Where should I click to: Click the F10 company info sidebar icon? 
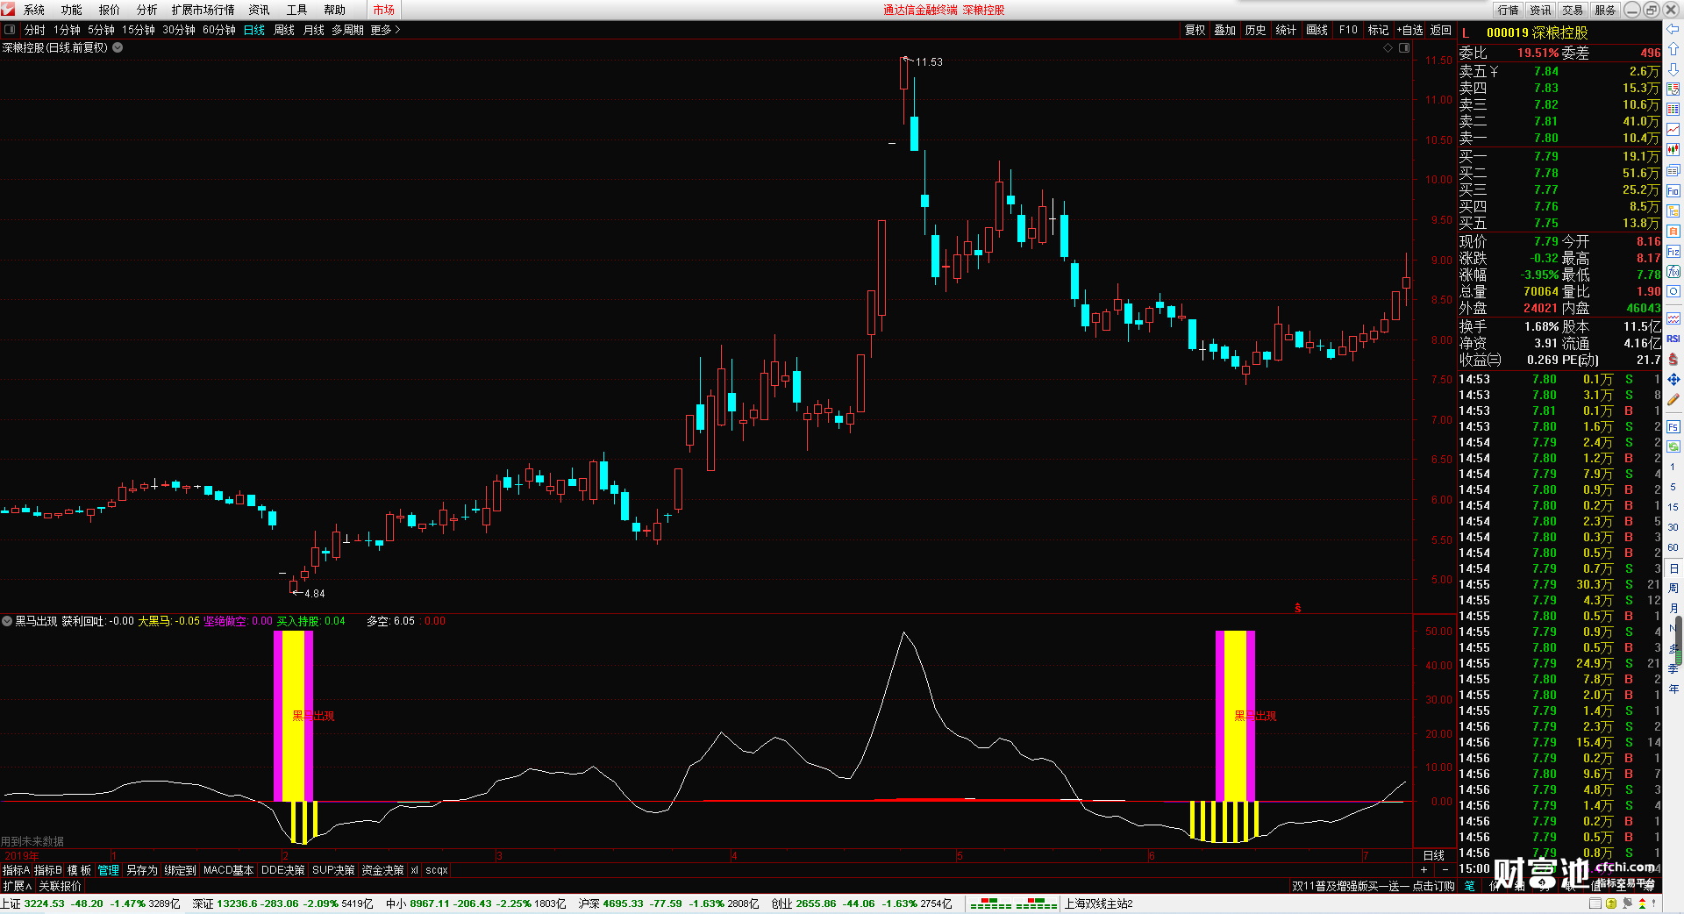[1673, 190]
